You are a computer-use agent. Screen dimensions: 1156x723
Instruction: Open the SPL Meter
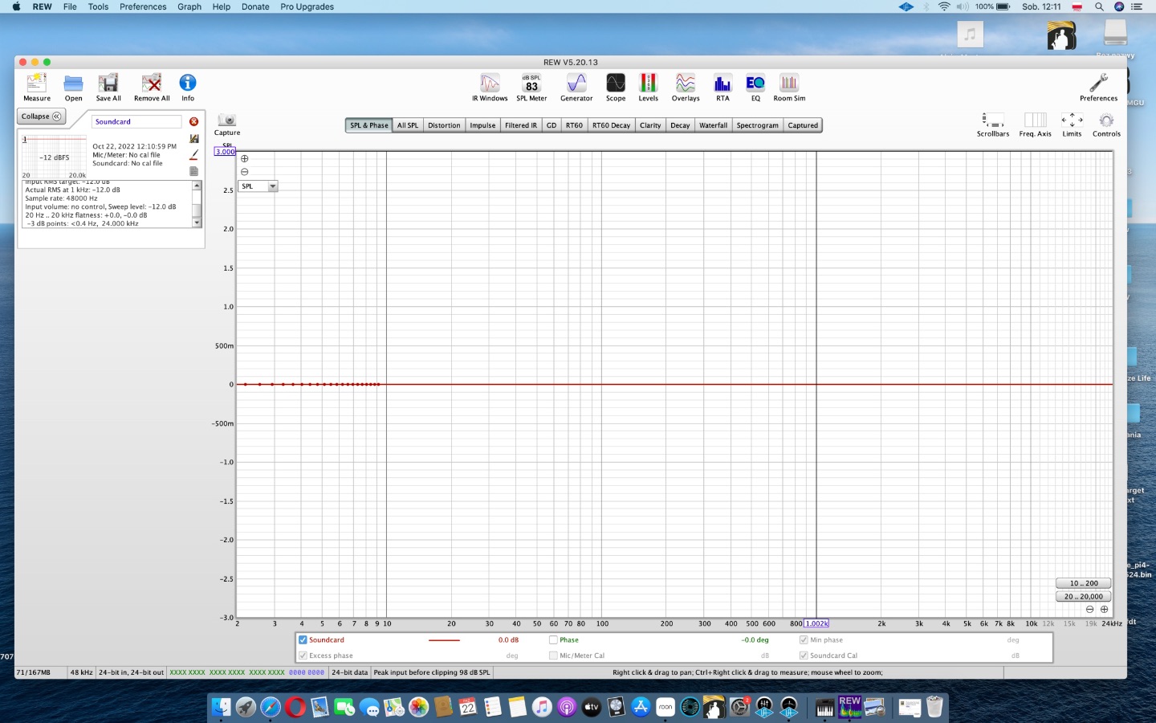click(x=531, y=87)
